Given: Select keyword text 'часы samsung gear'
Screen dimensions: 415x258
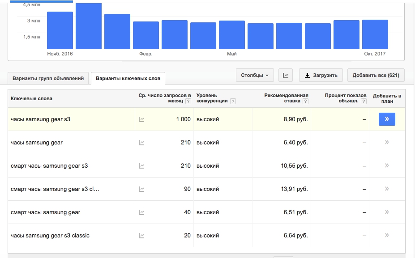Looking at the screenshot, I should [37, 143].
